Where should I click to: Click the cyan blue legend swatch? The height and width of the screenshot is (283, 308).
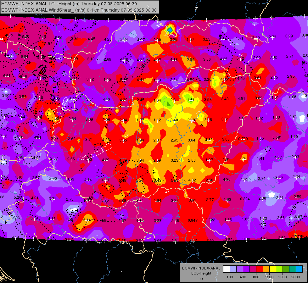(299, 269)
